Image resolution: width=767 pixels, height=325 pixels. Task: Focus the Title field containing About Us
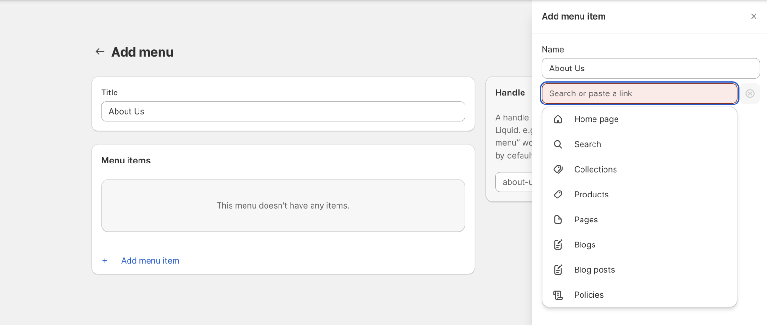[x=283, y=111]
